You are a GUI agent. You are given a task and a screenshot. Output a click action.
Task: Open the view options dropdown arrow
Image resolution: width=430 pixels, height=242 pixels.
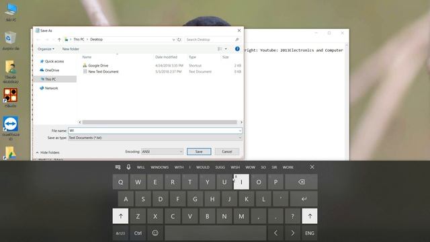coord(226,49)
